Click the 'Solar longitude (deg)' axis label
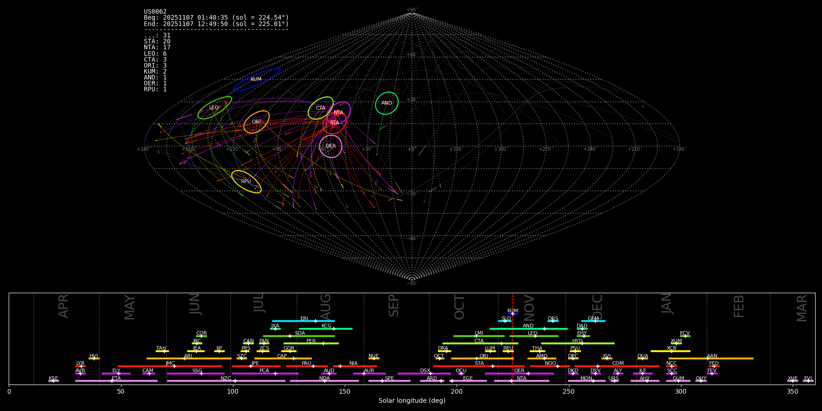Screen dimensions: 822x411 pos(412,401)
